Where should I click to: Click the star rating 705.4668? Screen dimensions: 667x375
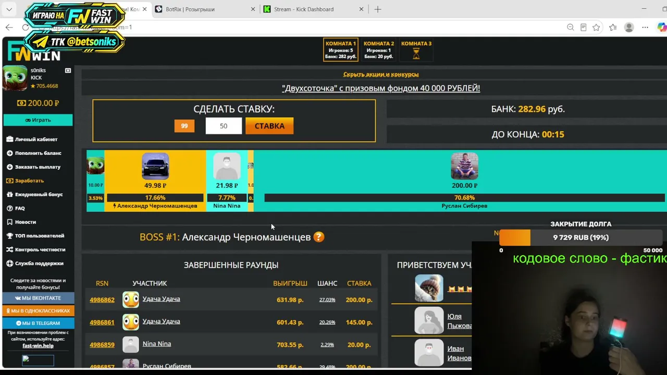point(44,86)
